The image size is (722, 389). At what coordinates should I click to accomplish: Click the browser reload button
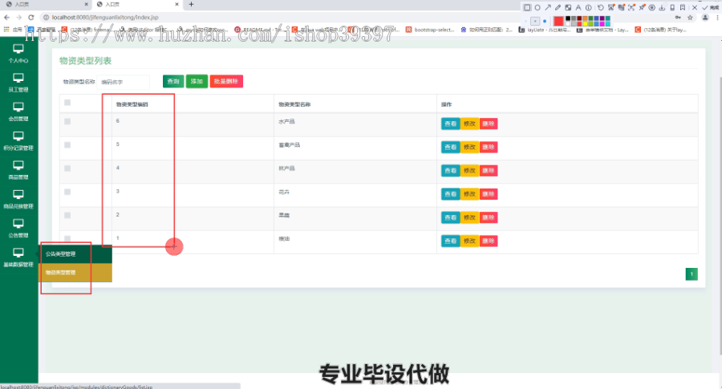pyautogui.click(x=30, y=18)
